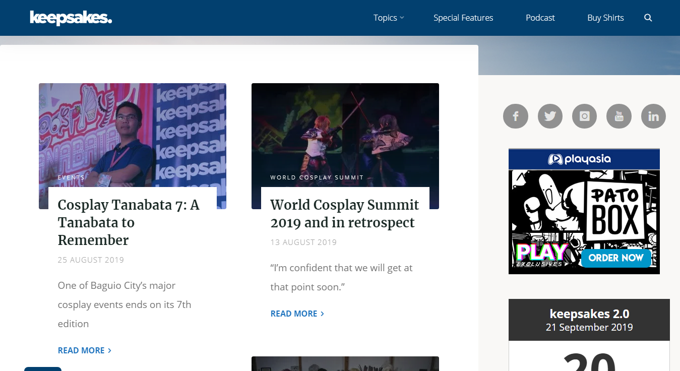Expand the Topics dropdown menu
The width and height of the screenshot is (680, 371).
tap(388, 18)
